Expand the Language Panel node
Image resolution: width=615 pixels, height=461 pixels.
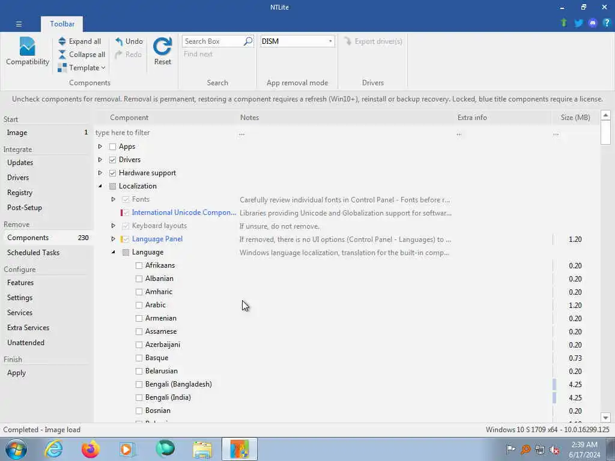tap(114, 239)
